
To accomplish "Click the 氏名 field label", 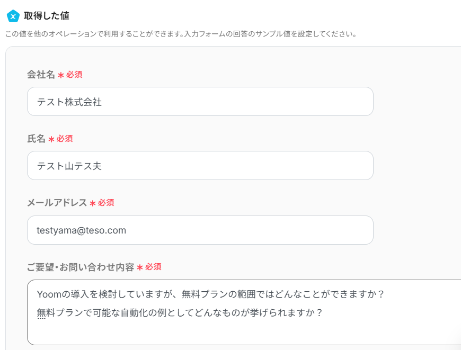I will pos(36,139).
